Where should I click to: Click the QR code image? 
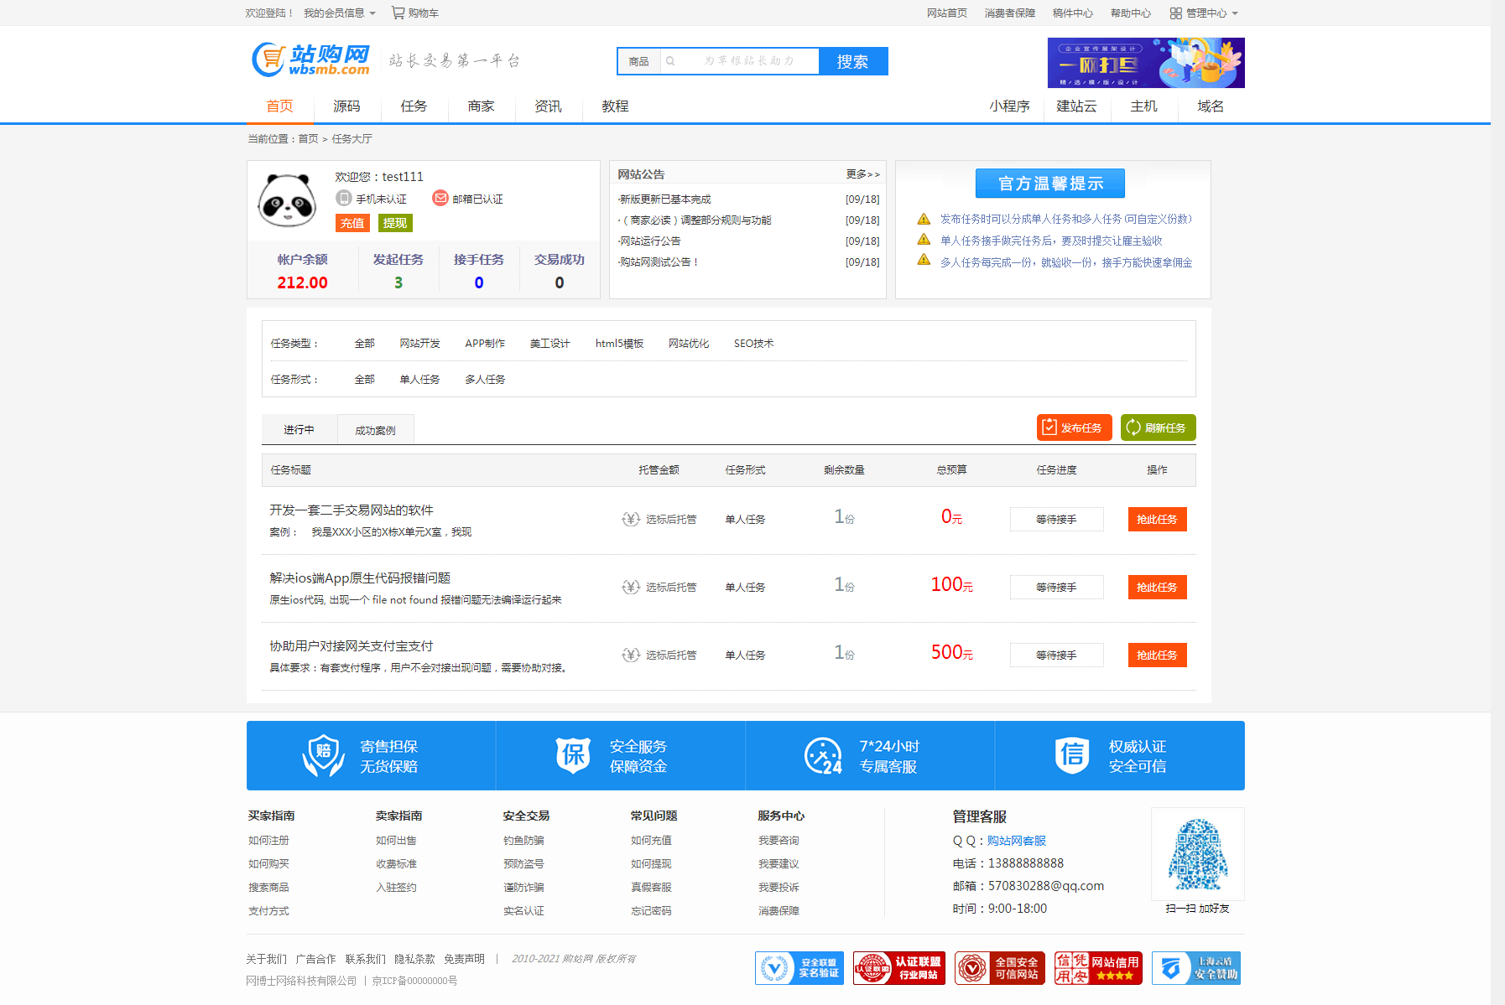(x=1197, y=854)
